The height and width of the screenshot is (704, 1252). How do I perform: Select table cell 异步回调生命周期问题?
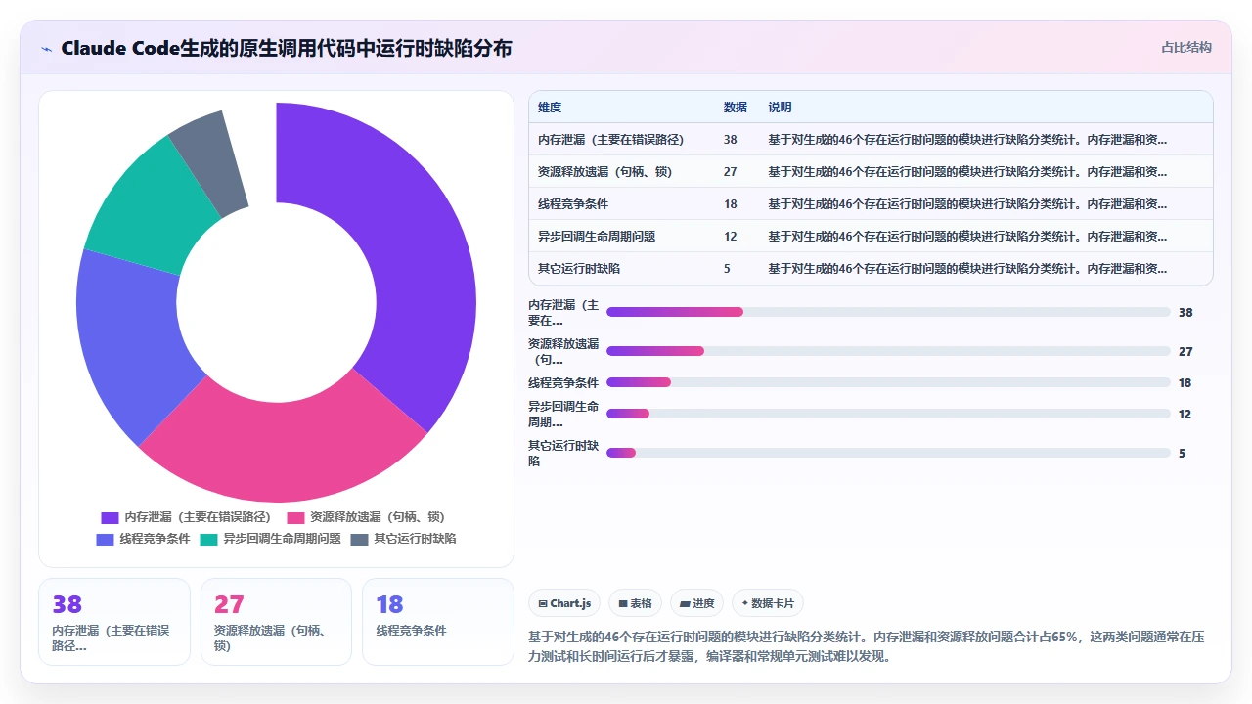597,236
